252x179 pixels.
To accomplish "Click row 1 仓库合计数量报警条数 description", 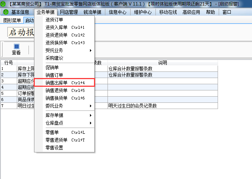I will [163, 69].
